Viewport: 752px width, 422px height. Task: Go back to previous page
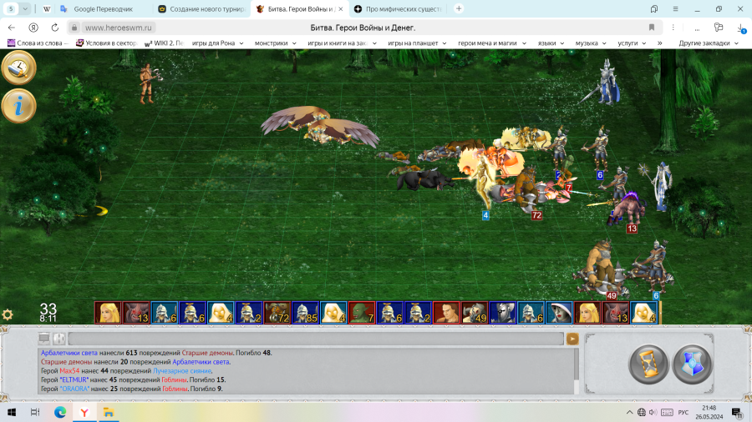pyautogui.click(x=12, y=28)
